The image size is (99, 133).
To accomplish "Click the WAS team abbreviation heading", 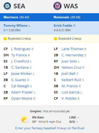I will tap(71, 6).
